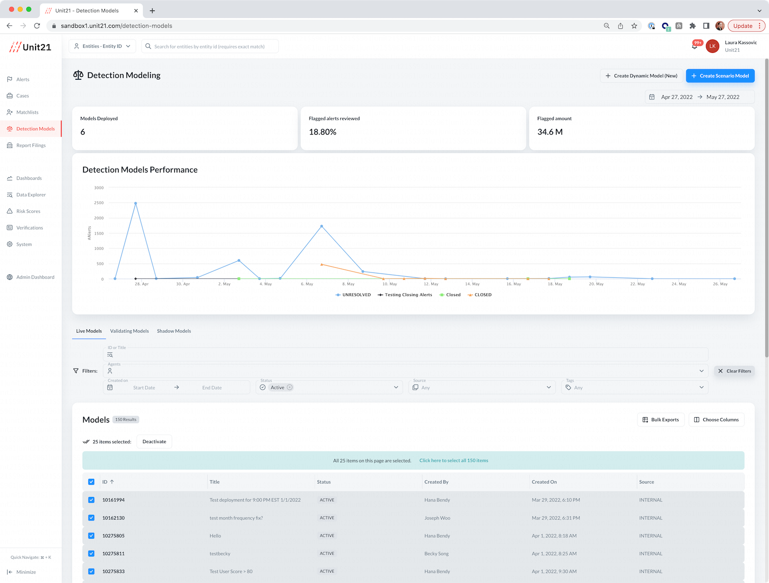769x583 pixels.
Task: Click the System gear icon in sidebar
Action: (10, 244)
